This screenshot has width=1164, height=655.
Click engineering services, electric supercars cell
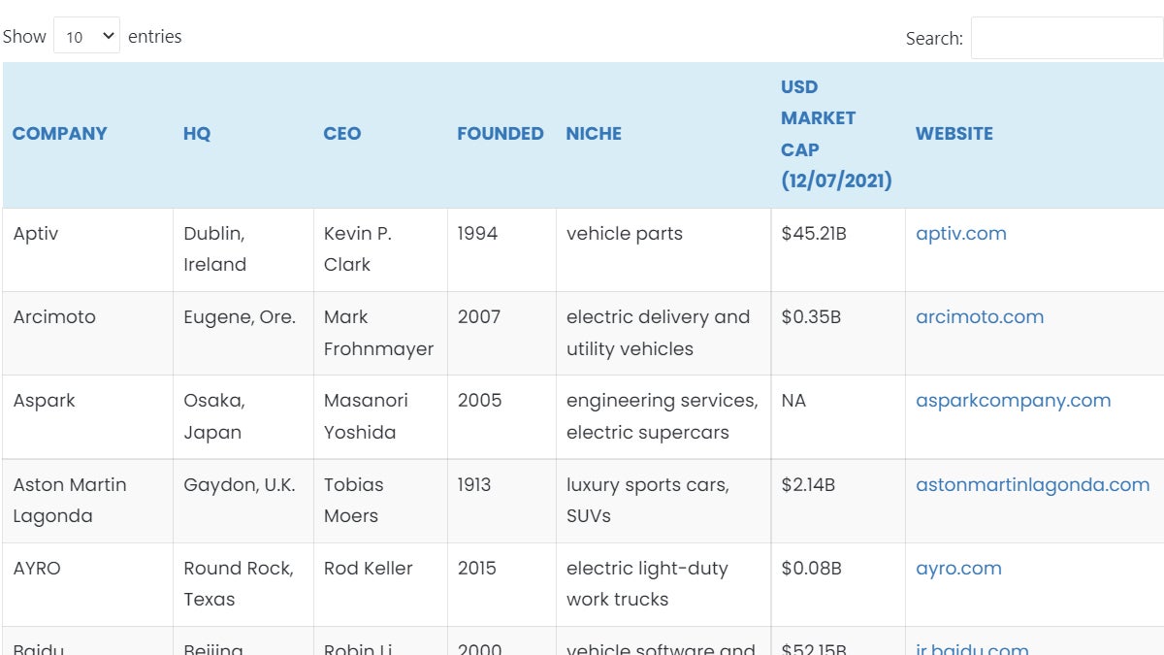pos(663,416)
